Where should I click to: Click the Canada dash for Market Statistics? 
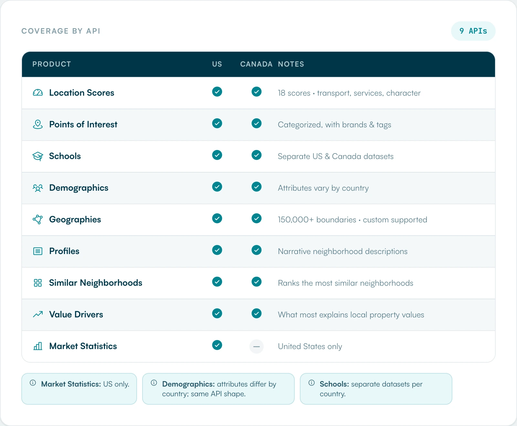[257, 346]
